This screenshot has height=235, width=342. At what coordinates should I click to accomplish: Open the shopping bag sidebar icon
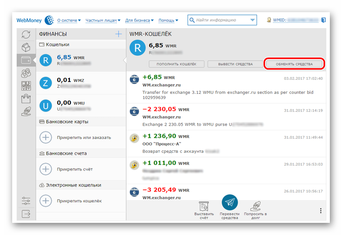[26, 99]
